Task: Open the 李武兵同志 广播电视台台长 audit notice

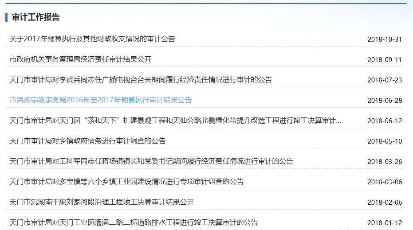Action: (141, 80)
